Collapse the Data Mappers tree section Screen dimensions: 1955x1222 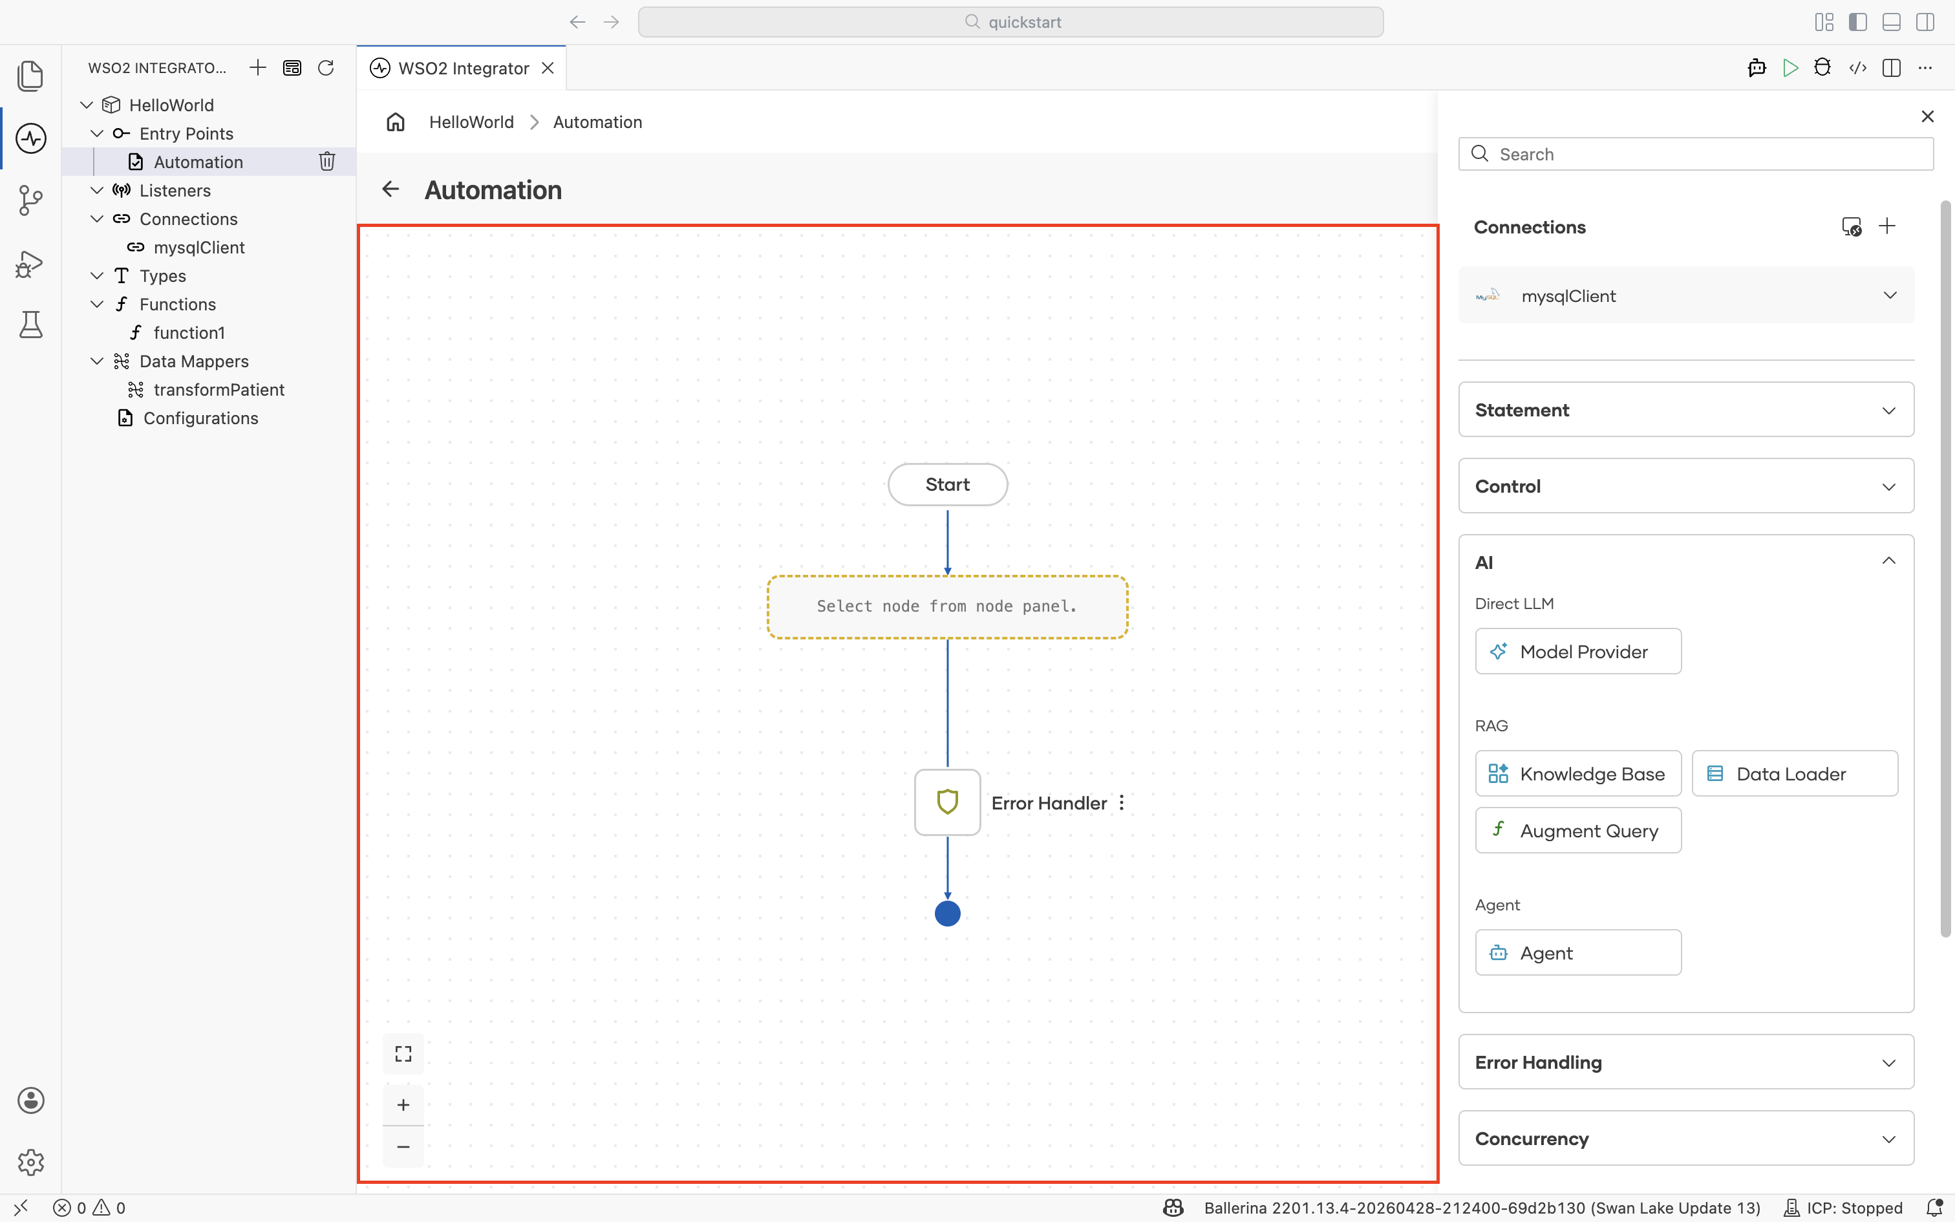click(x=97, y=361)
